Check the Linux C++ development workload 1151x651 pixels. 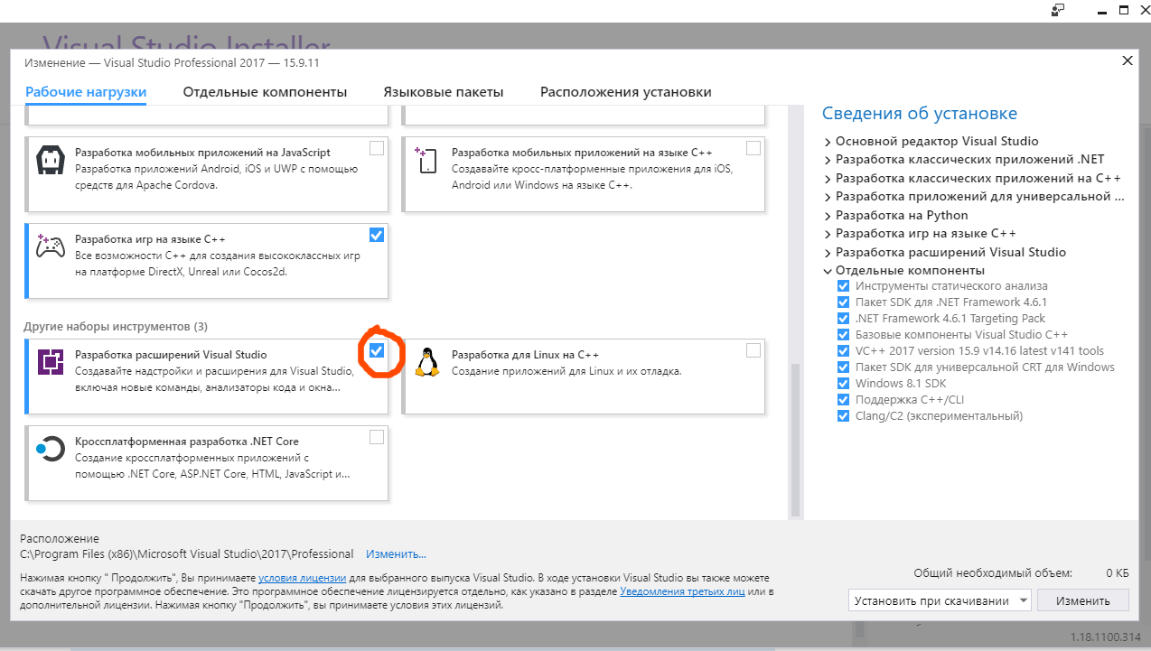pos(753,350)
